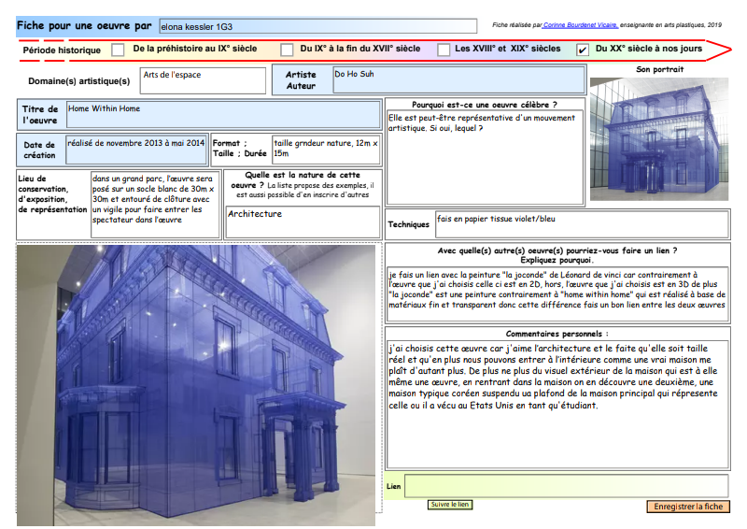The height and width of the screenshot is (529, 747).
Task: Focus the title field 'Home Within Home'
Action: 221,115
